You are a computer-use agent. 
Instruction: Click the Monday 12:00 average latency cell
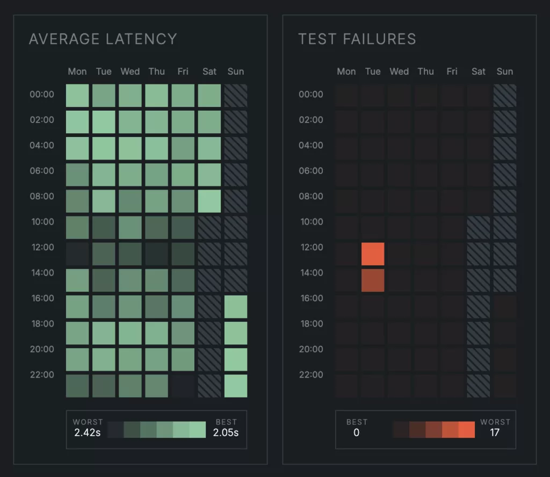click(x=77, y=254)
